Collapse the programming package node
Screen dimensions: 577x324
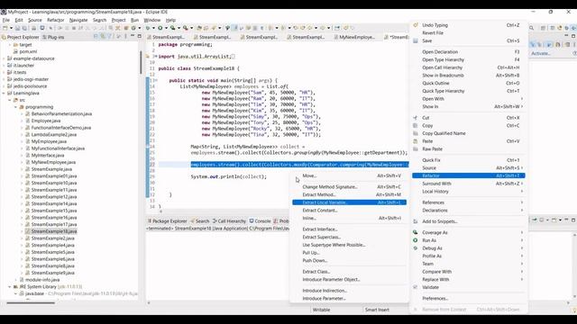16,107
